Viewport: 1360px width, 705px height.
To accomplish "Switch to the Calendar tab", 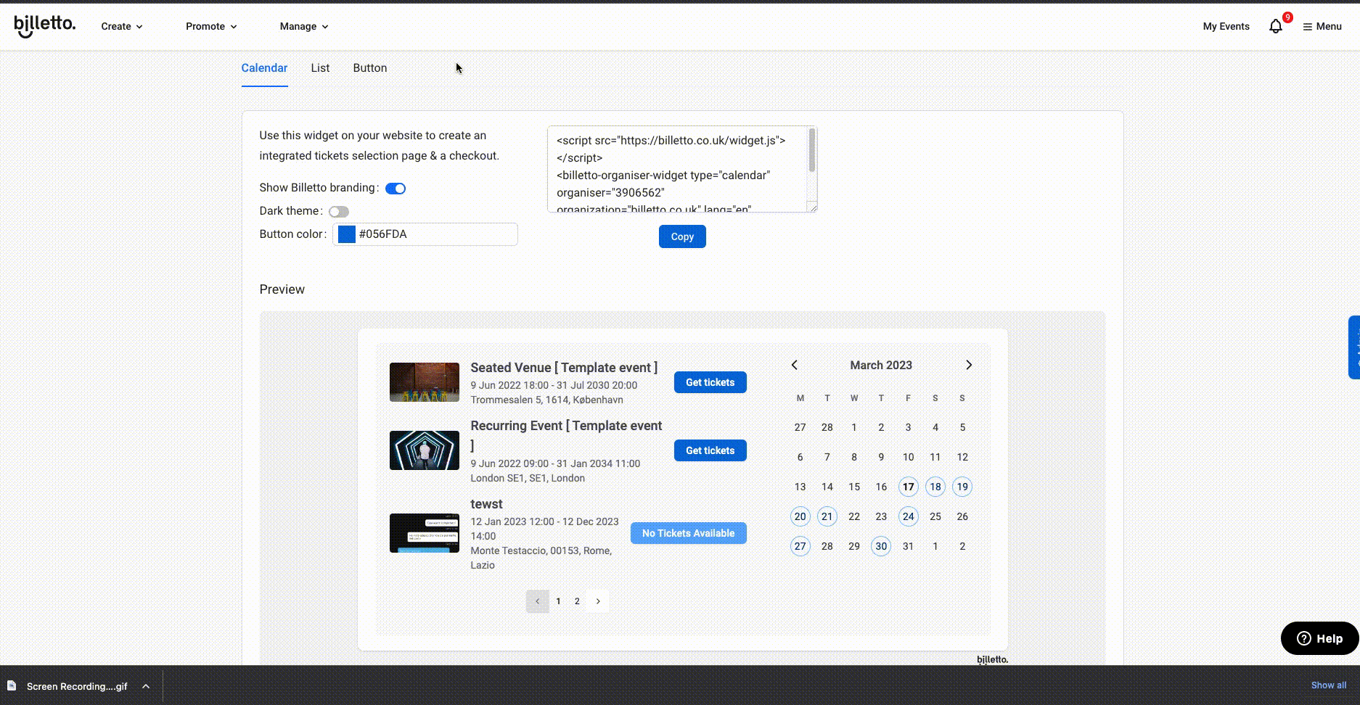I will tap(264, 68).
